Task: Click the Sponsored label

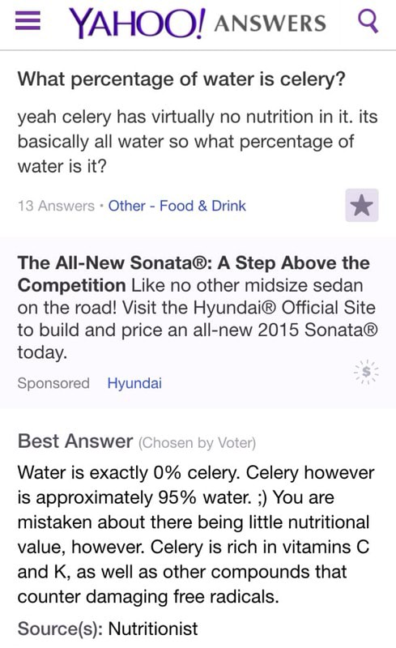Action: 53,383
